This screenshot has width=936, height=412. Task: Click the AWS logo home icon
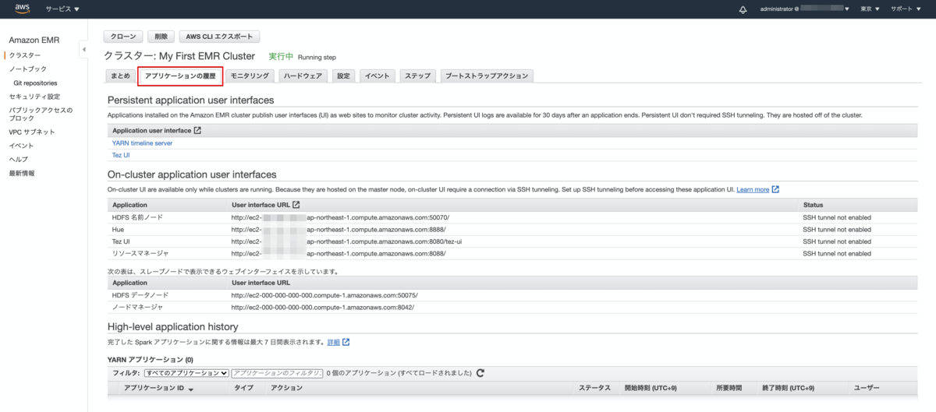[x=22, y=9]
